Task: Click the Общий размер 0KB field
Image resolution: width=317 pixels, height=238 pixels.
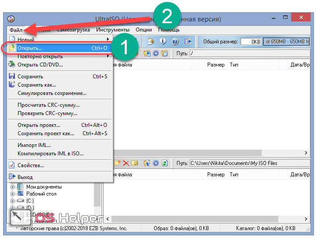Action: pos(251,42)
